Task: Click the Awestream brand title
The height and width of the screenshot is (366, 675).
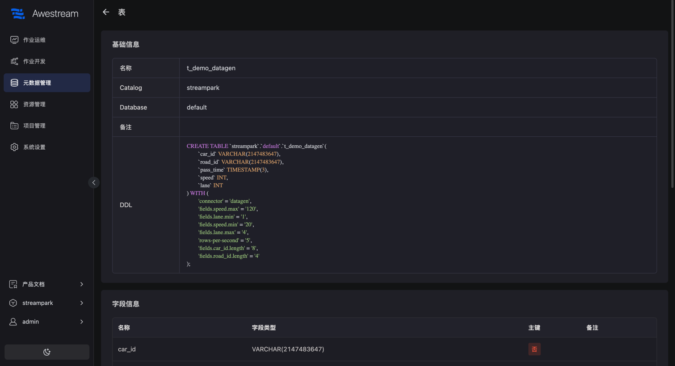Action: [x=55, y=13]
